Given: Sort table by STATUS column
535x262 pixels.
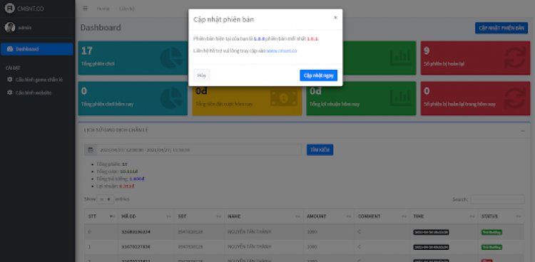Looking at the screenshot, I should pos(501,216).
